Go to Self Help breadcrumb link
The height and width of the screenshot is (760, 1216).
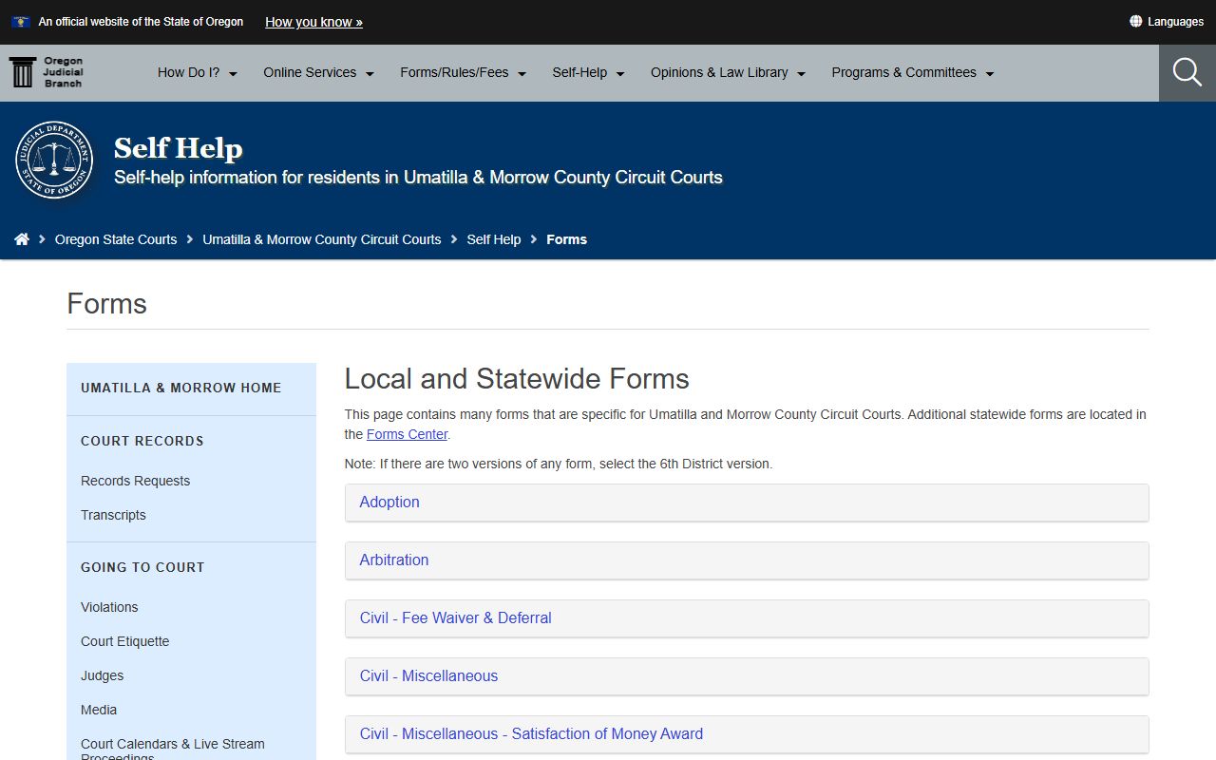[493, 239]
